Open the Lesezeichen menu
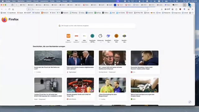 (44, 1)
